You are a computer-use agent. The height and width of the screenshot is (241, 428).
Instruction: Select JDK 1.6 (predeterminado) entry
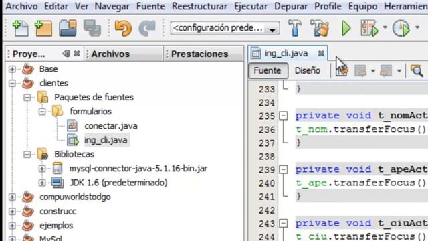tap(118, 183)
